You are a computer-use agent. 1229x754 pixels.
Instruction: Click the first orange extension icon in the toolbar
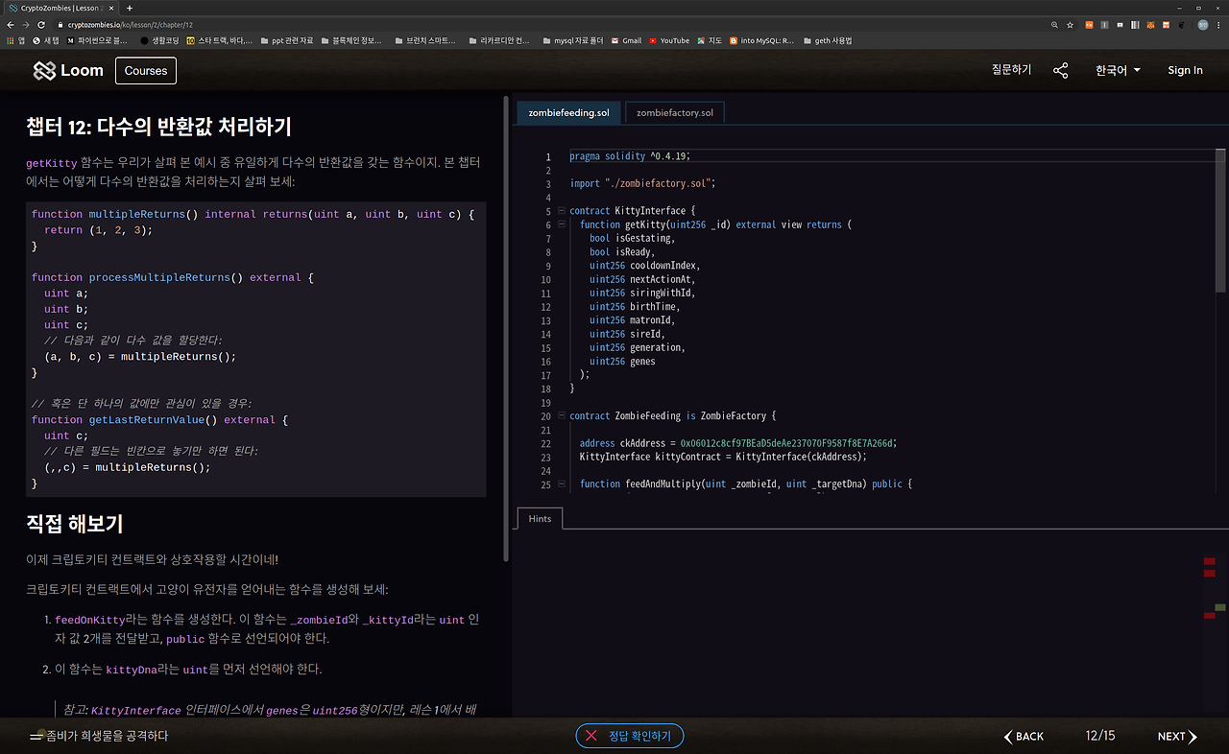(x=1089, y=24)
